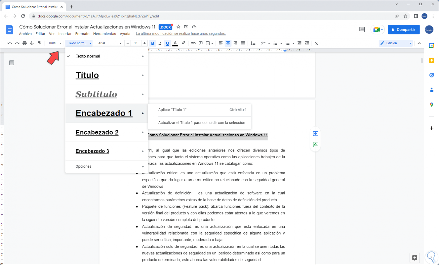Check the cloud document status icon

click(194, 27)
